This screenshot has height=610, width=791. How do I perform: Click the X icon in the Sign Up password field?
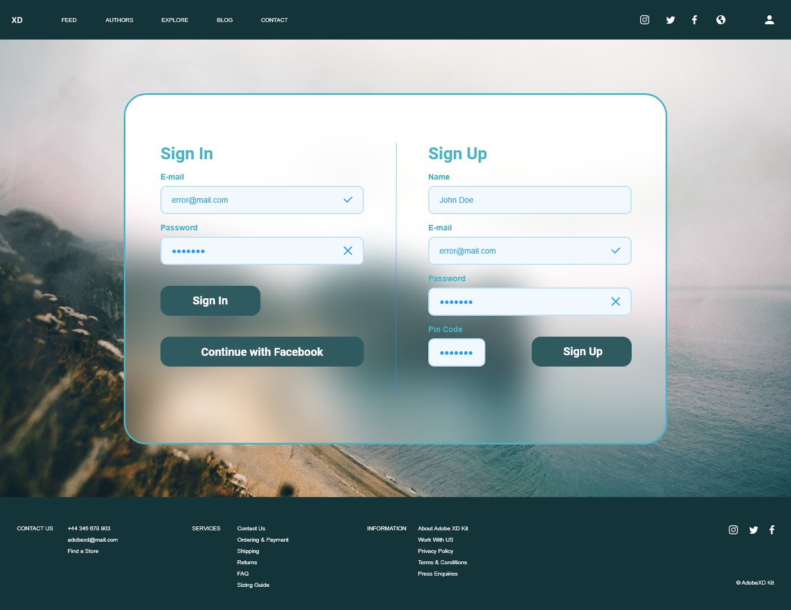[616, 302]
